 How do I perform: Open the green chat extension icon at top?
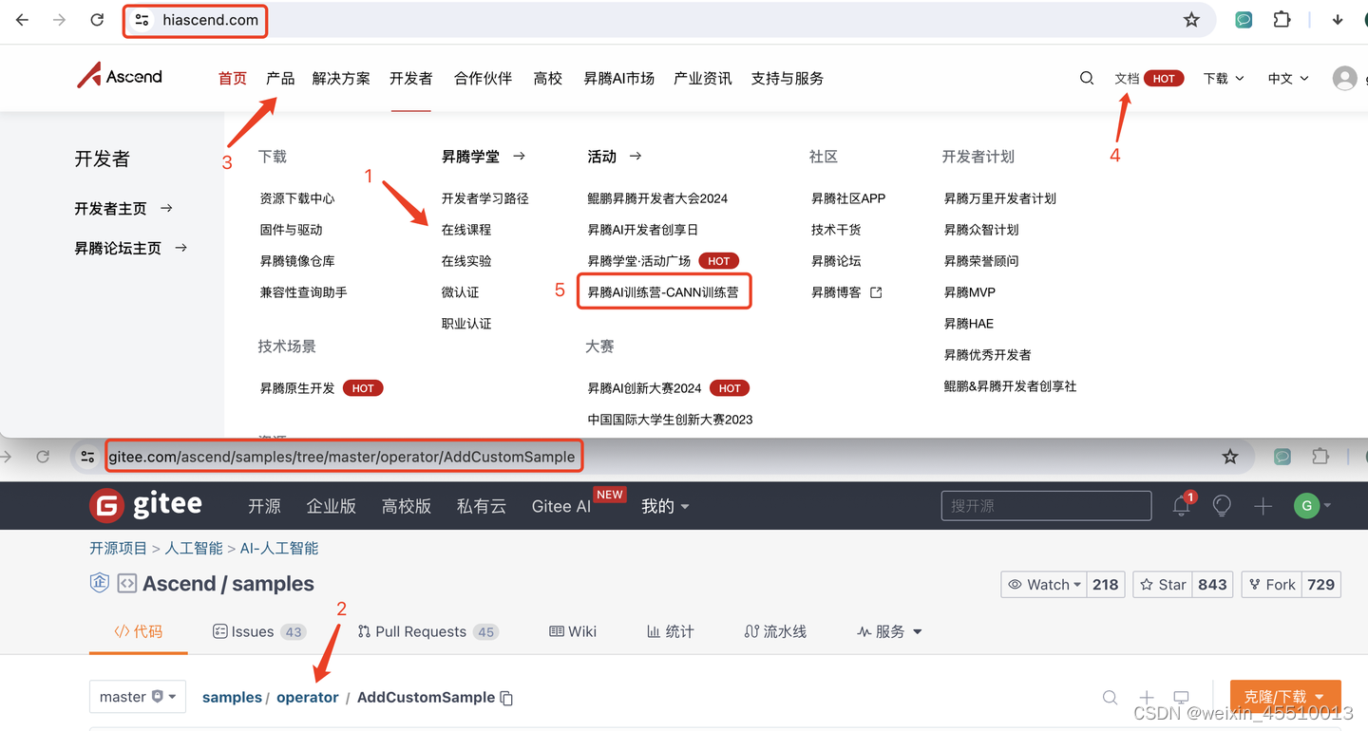pyautogui.click(x=1244, y=20)
